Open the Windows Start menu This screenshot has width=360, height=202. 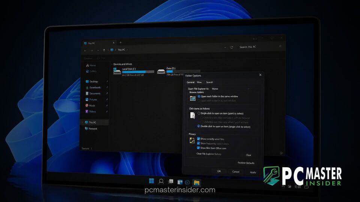coord(151,181)
